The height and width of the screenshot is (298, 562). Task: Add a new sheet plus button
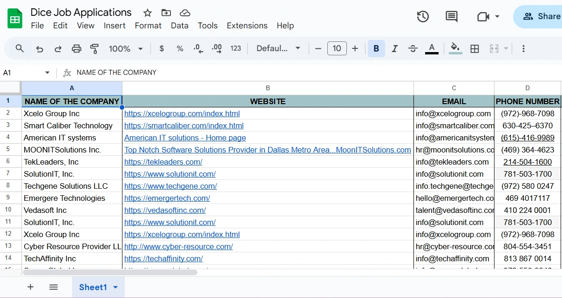tap(30, 287)
